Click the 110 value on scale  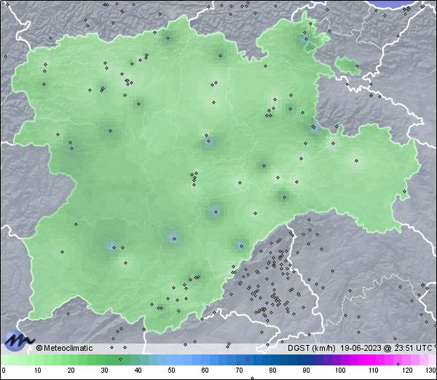tap(374, 371)
